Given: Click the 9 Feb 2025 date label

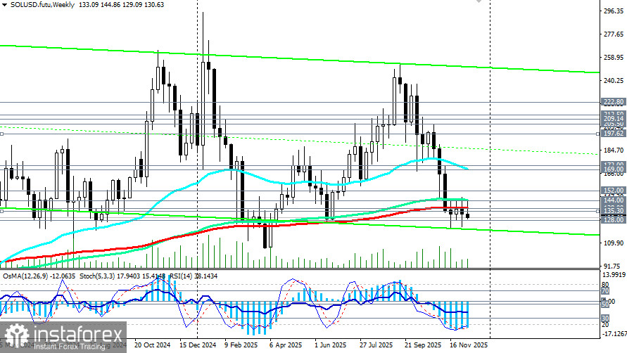Looking at the screenshot, I should point(241,345).
